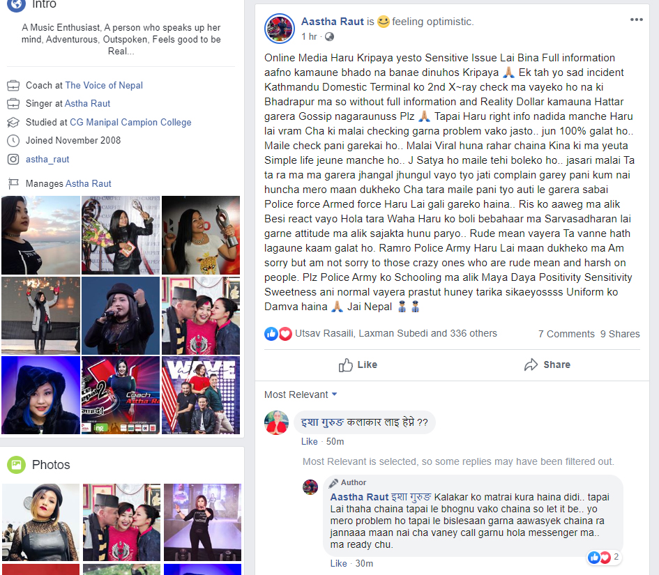This screenshot has height=575, width=659.
Task: Open the astha_raut Instagram link
Action: point(47,159)
